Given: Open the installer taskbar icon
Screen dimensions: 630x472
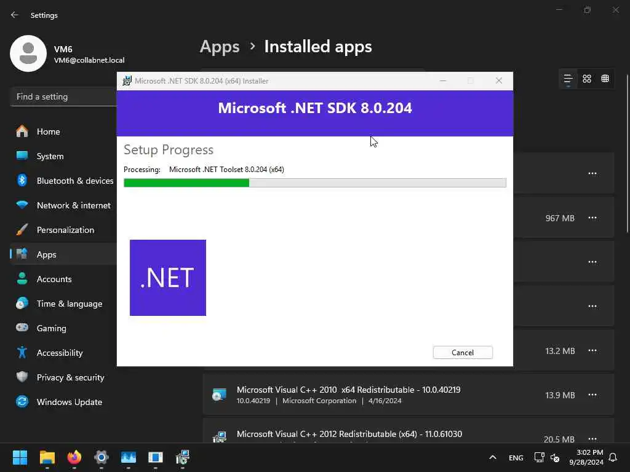Looking at the screenshot, I should pos(182,457).
